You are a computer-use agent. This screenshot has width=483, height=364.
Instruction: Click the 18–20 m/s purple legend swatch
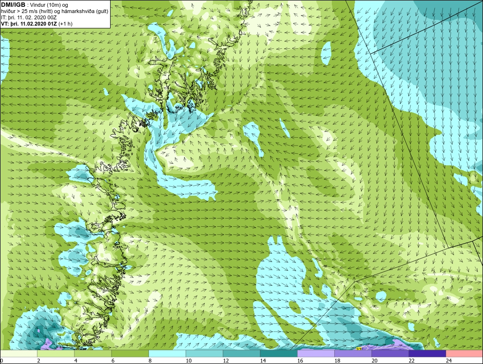coord(353,353)
